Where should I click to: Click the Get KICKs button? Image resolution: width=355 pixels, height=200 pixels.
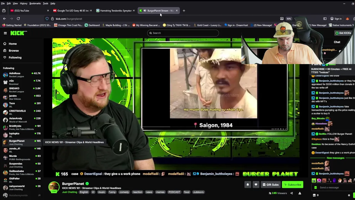(x=343, y=33)
